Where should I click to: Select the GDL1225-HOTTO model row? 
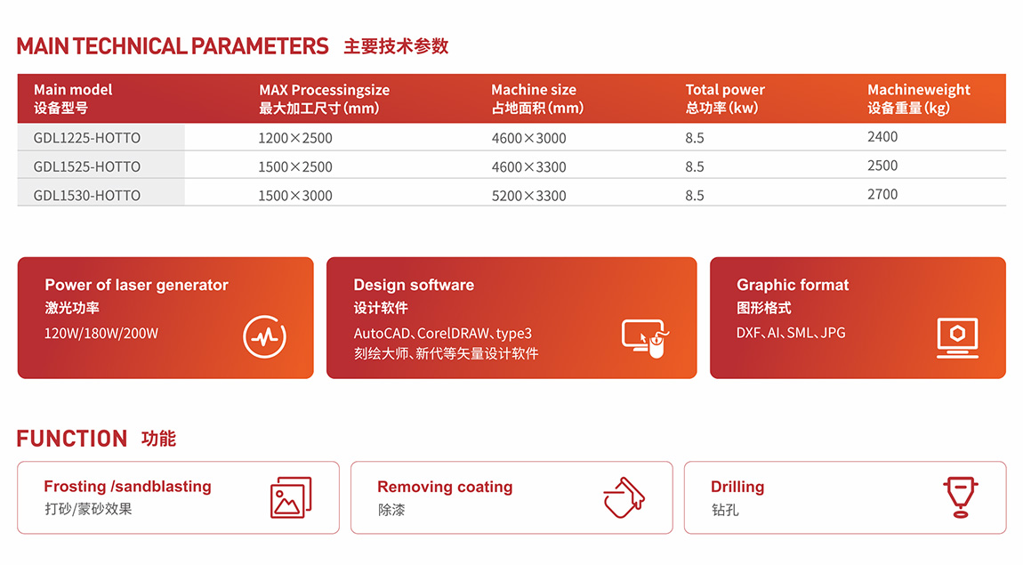87,138
